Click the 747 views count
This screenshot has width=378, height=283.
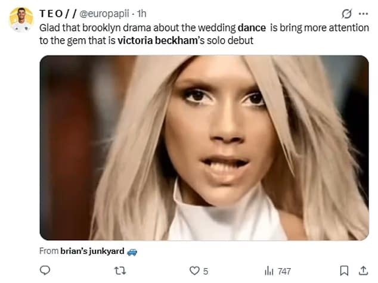pyautogui.click(x=284, y=271)
